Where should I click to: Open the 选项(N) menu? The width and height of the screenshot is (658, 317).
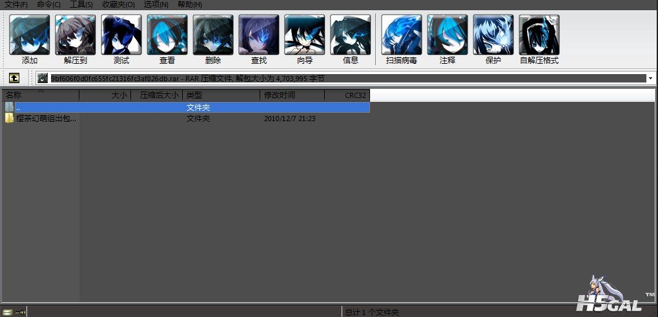156,5
